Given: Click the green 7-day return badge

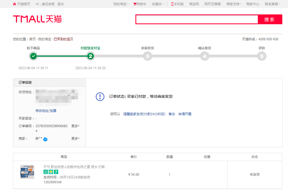Looking at the screenshot, I should 56,172.
